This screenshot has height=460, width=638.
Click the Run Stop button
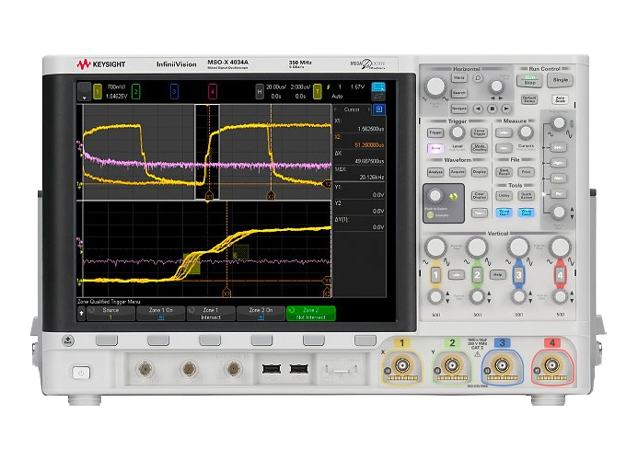[529, 80]
